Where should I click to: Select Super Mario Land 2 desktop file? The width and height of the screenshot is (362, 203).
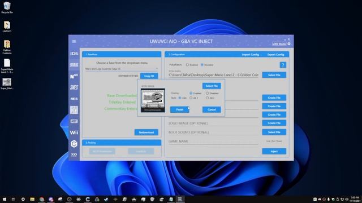click(7, 66)
